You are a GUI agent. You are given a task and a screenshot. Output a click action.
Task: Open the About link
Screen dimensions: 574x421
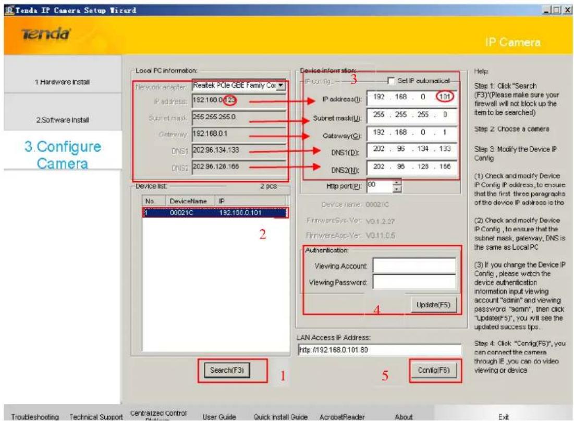[404, 417]
